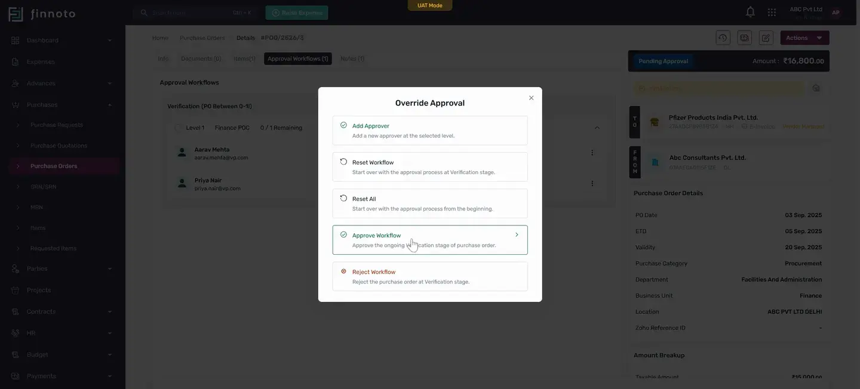
Task: Collapse the Level 1 approvers row
Action: pos(597,128)
